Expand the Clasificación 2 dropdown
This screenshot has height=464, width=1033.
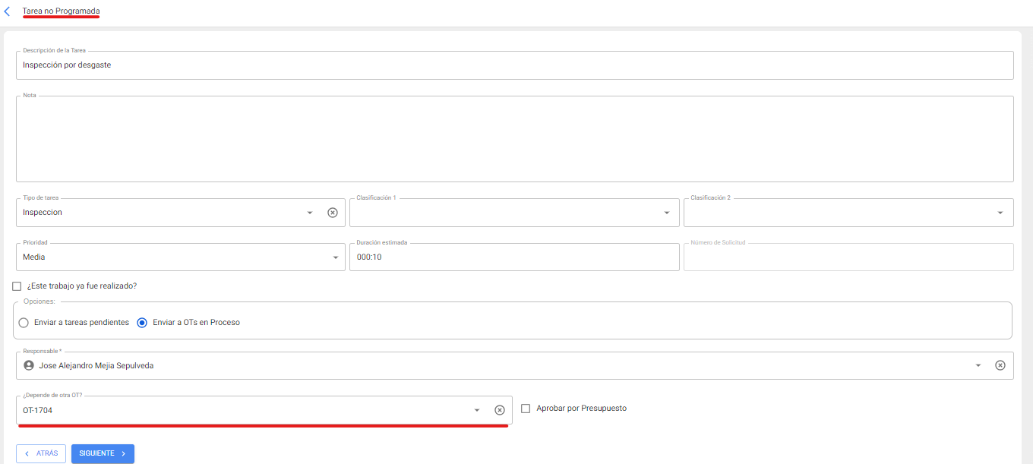click(1000, 213)
